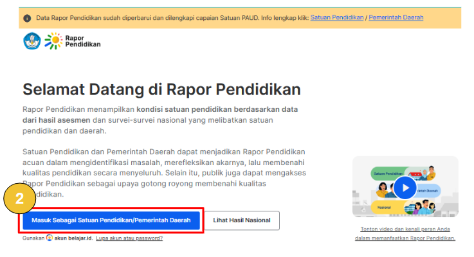Open the Tonton video dan kenali peran link
The width and height of the screenshot is (474, 257).
[x=405, y=233]
